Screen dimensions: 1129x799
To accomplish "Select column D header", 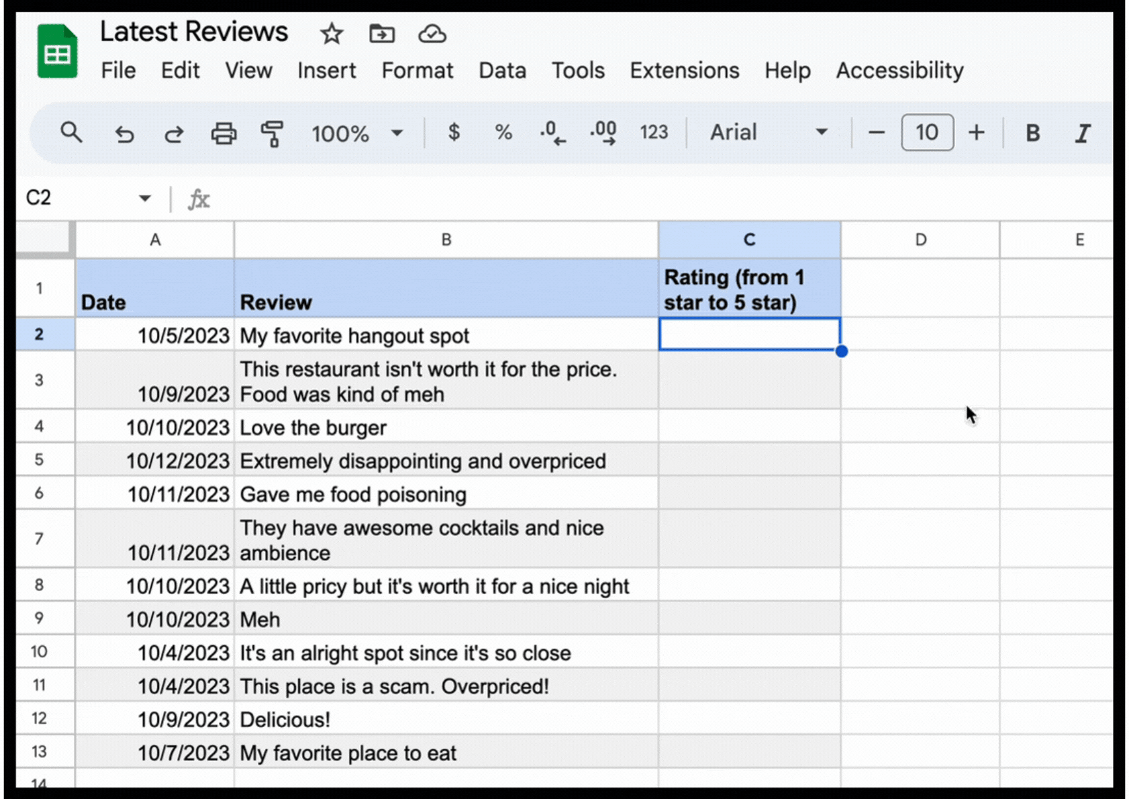I will coord(920,240).
